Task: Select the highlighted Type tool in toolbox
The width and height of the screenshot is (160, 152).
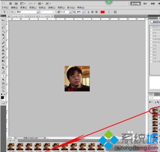Action: tap(3, 76)
